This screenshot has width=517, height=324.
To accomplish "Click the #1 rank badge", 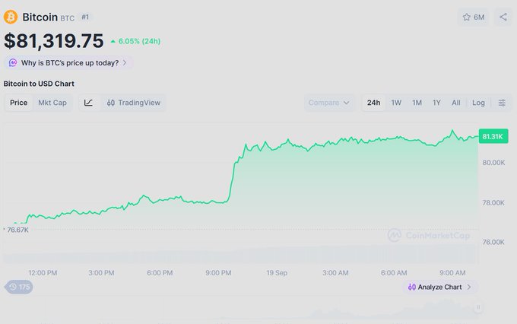I will [x=85, y=17].
